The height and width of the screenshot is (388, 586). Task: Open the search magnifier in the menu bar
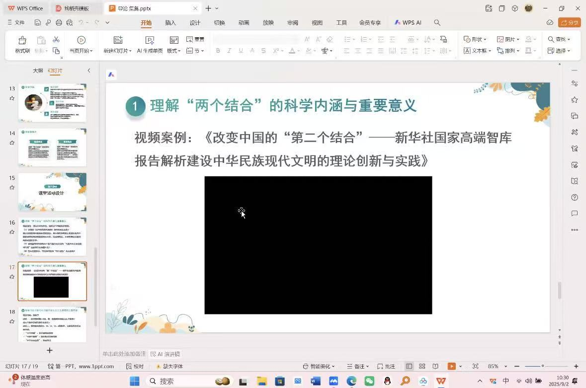coord(437,23)
